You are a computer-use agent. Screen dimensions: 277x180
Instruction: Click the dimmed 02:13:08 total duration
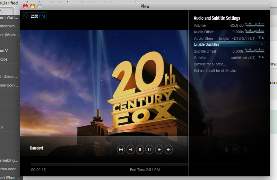252,170
